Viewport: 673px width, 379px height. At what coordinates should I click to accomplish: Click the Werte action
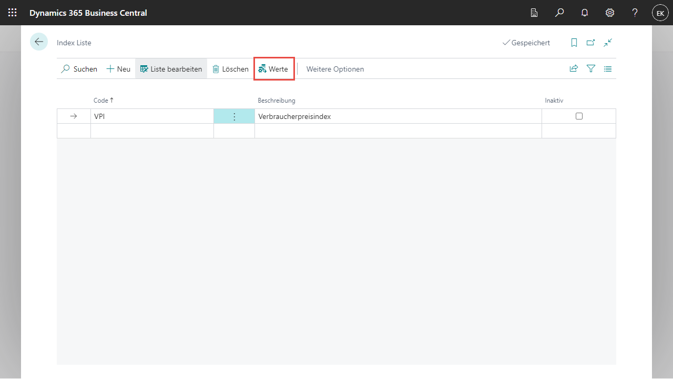273,69
